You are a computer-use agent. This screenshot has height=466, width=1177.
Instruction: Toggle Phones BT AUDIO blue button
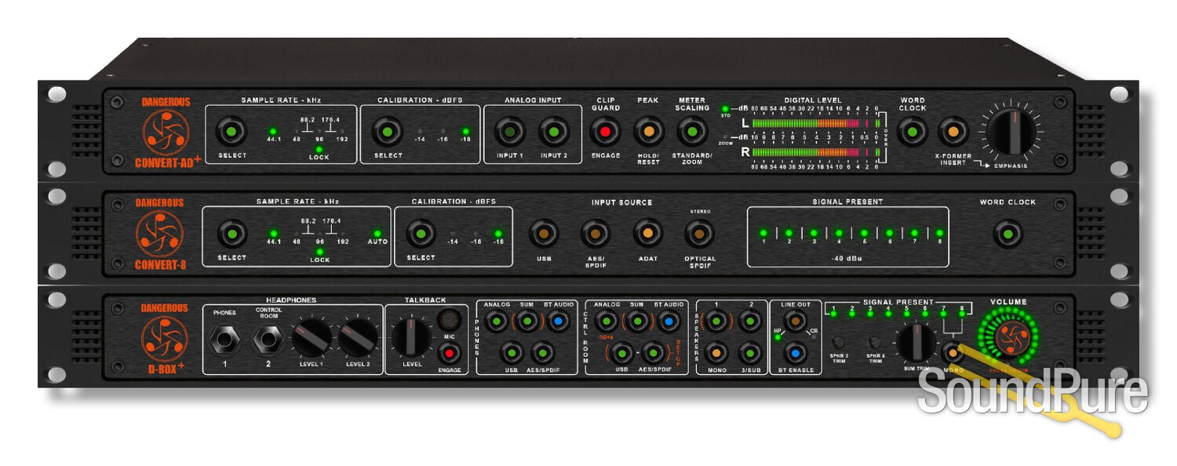(559, 320)
